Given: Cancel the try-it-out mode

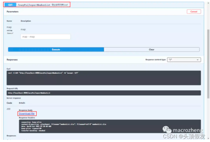Looking at the screenshot, I should click(194, 12).
